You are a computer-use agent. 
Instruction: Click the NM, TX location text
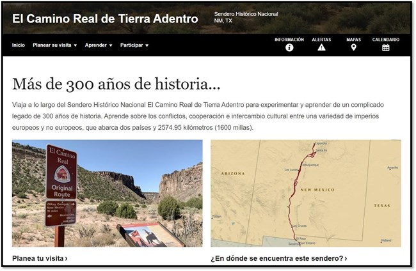coord(223,20)
